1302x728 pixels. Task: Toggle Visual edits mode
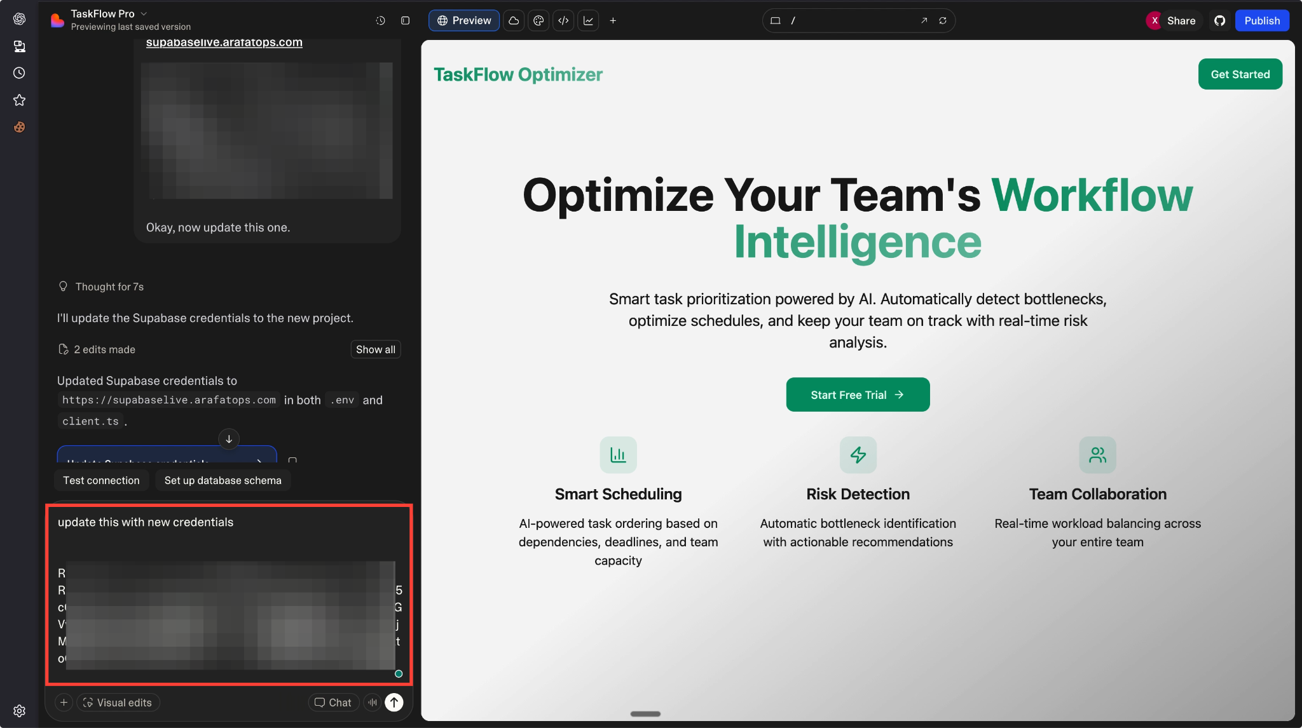click(118, 702)
